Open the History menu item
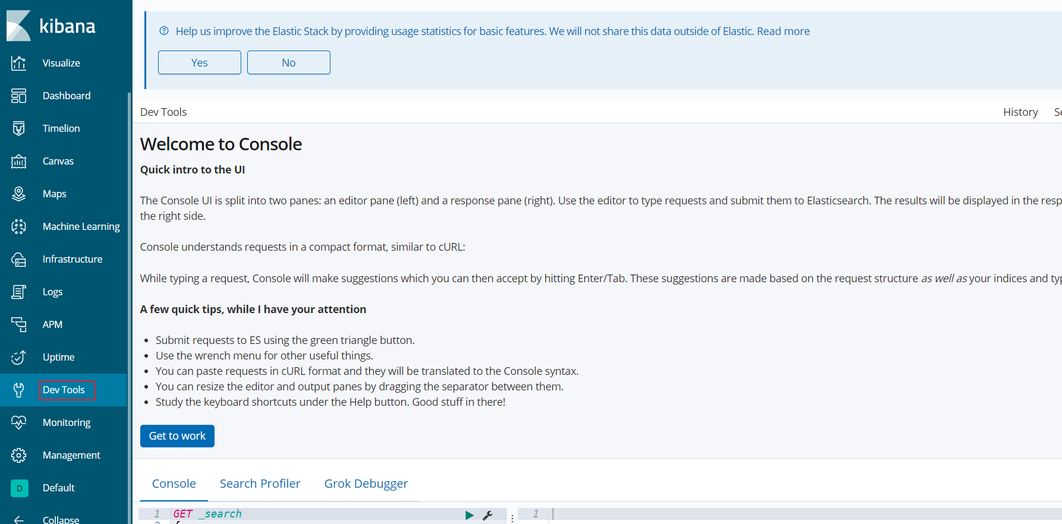1062x524 pixels. tap(1020, 112)
